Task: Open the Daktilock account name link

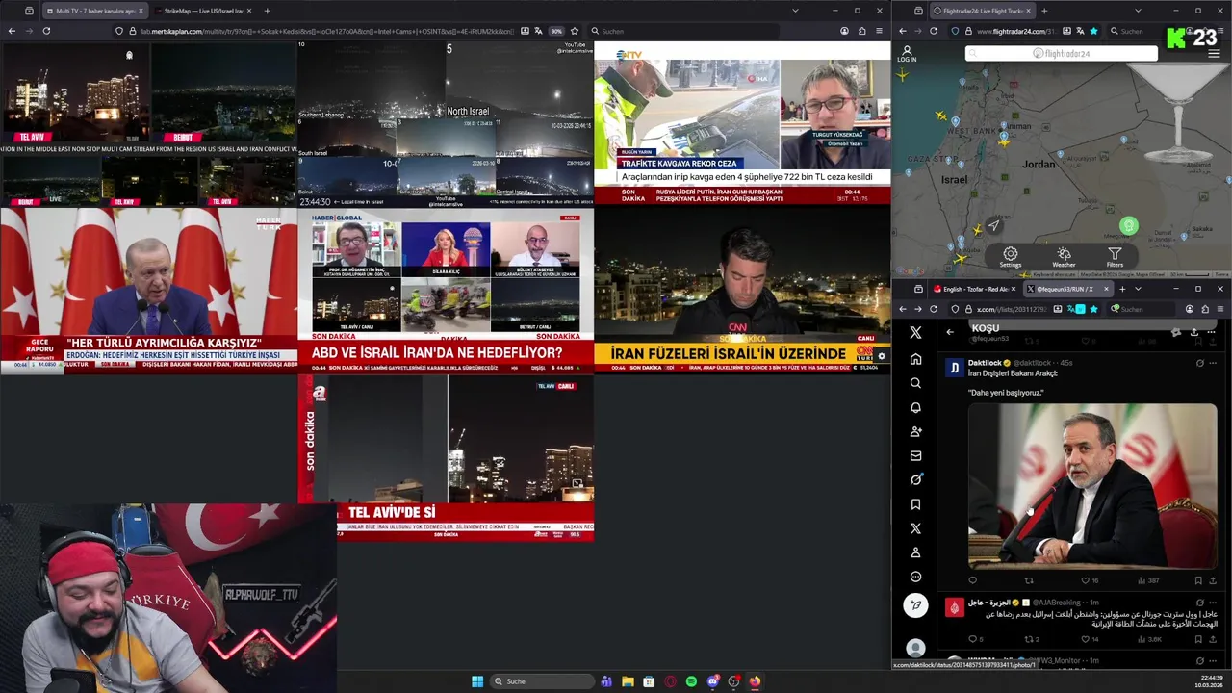Action: click(985, 363)
